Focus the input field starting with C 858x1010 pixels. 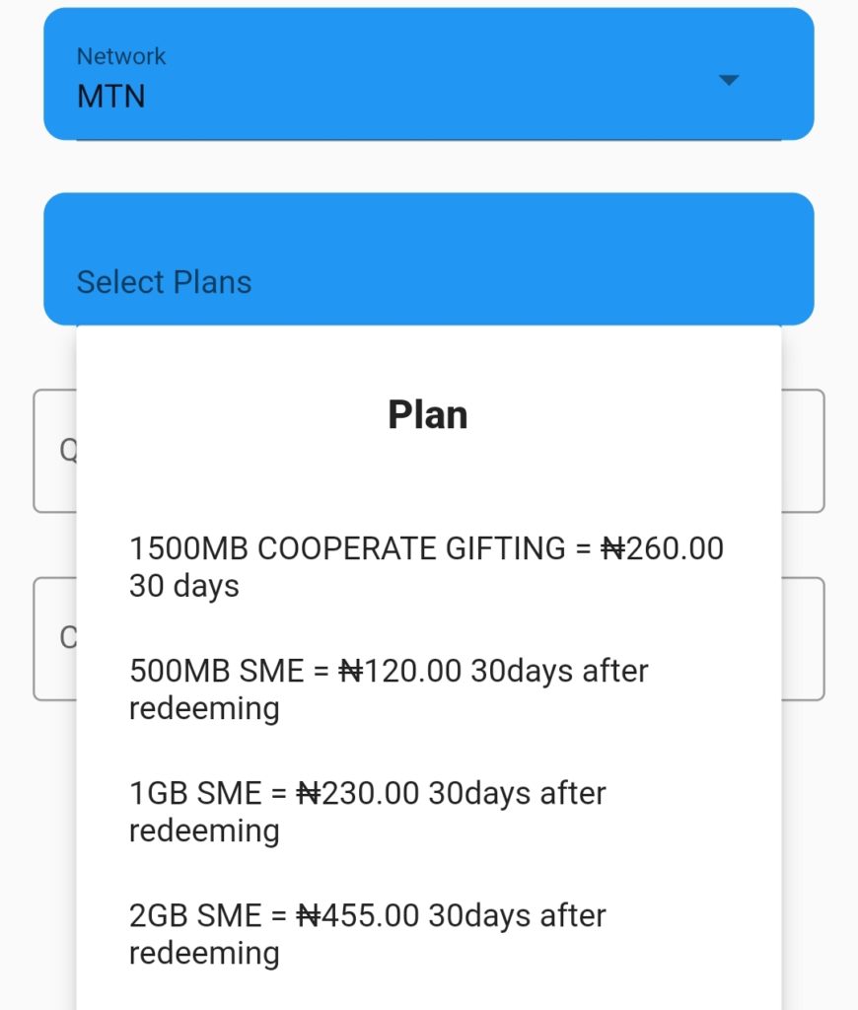click(x=55, y=638)
